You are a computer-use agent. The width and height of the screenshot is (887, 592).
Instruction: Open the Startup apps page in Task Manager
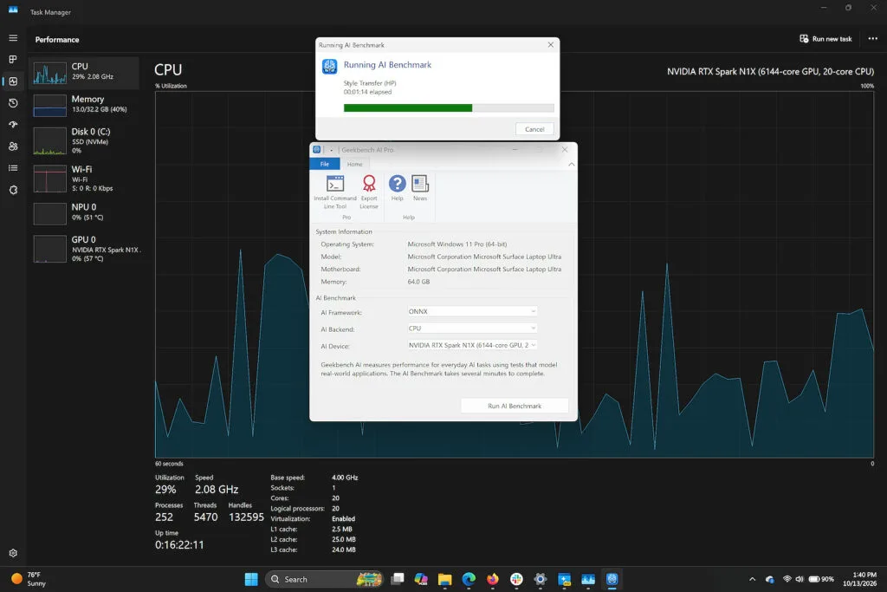[13, 125]
